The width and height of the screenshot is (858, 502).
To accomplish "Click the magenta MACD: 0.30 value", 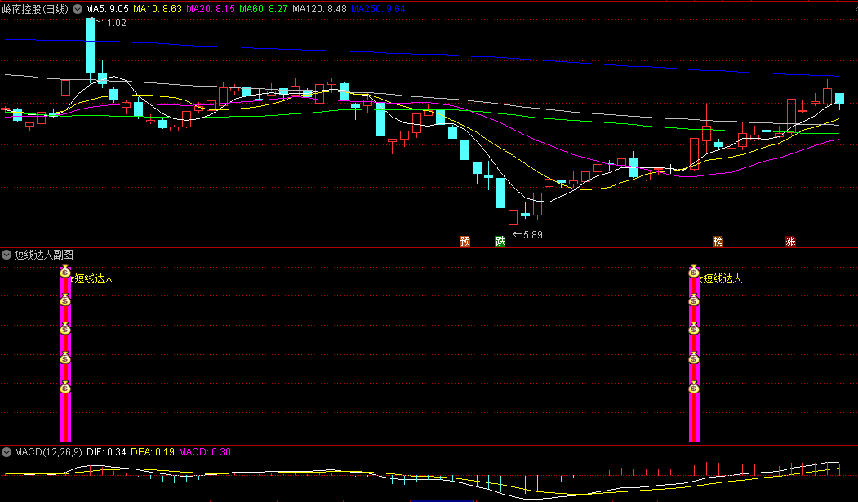I will tap(205, 452).
